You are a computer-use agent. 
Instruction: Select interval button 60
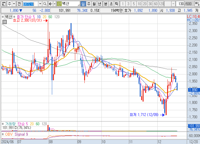[156, 4]
